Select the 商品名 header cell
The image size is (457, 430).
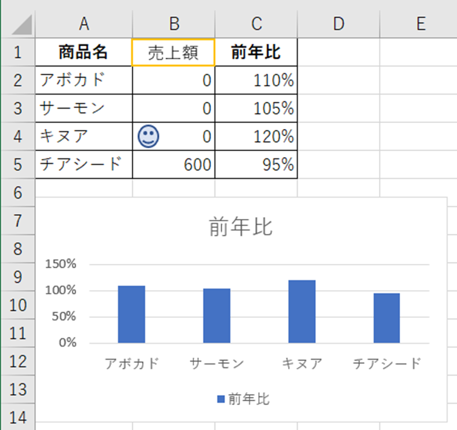point(83,53)
